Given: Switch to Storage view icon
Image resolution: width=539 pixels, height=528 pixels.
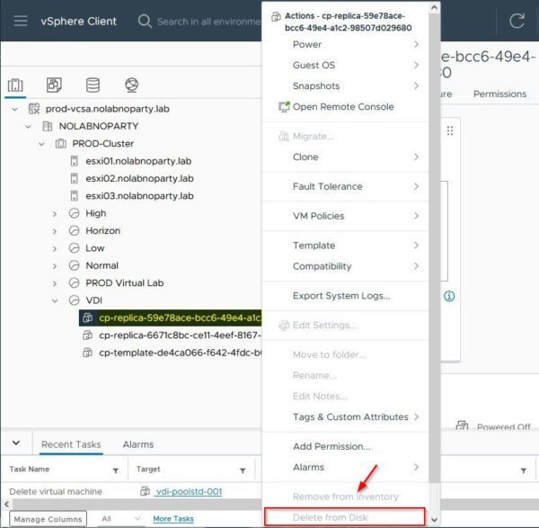Looking at the screenshot, I should pos(93,85).
